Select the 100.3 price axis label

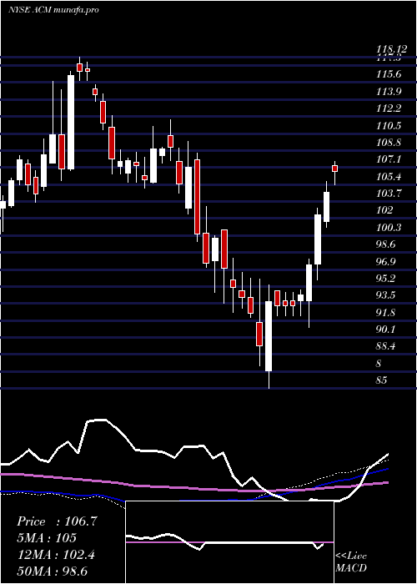pyautogui.click(x=389, y=227)
